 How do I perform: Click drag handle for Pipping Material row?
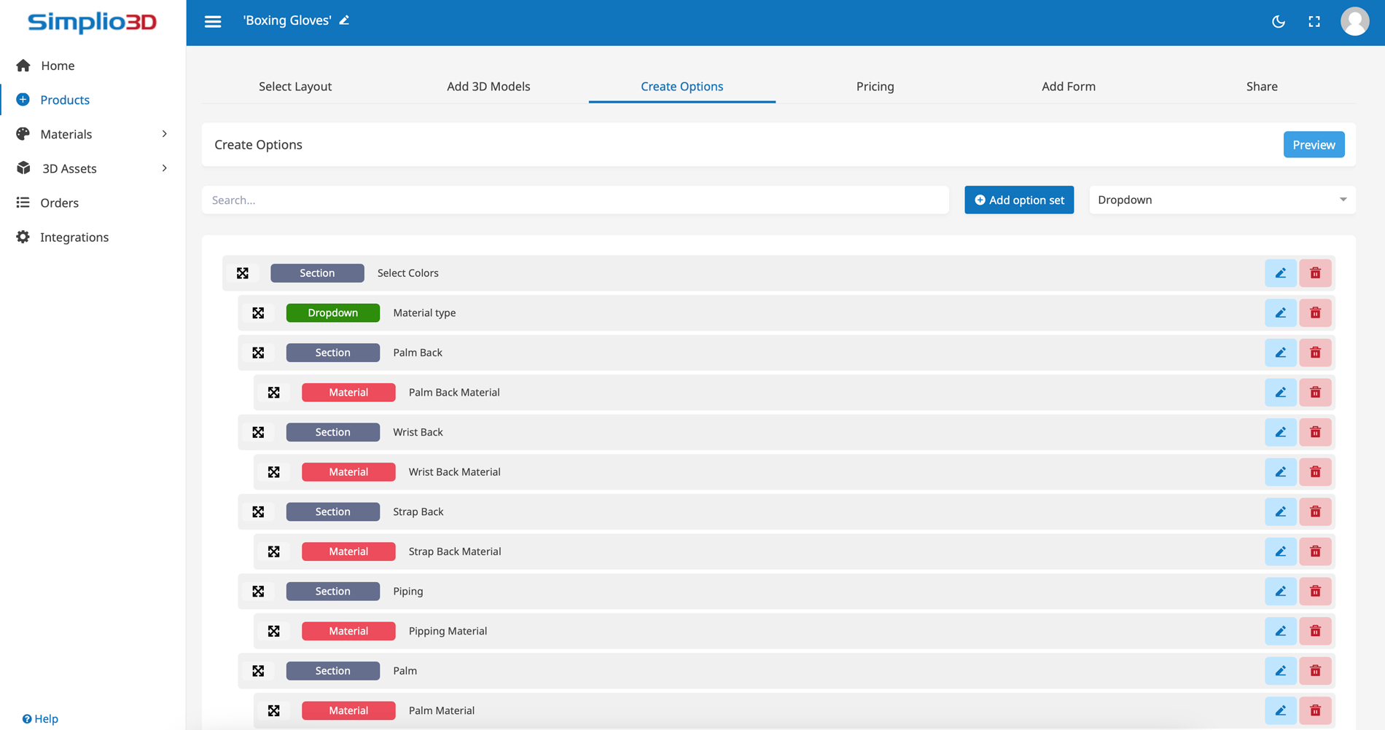click(x=274, y=632)
